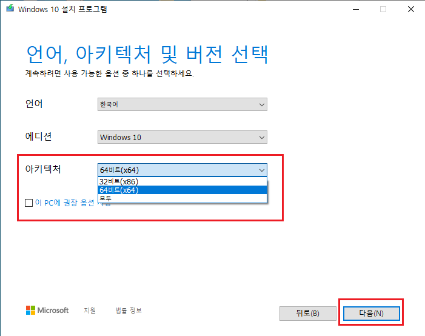This screenshot has width=425, height=336.
Task: Check the 이 PC에 권장 옵션 checkbox
Action: 28,203
